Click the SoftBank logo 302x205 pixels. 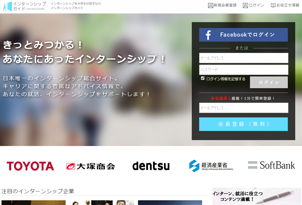[271, 165]
